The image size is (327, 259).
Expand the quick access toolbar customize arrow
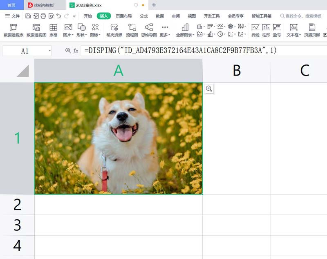pyautogui.click(x=74, y=16)
